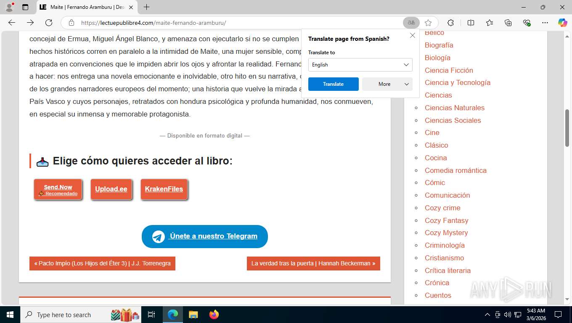Open Task View on taskbar
The height and width of the screenshot is (323, 572).
[x=151, y=315]
